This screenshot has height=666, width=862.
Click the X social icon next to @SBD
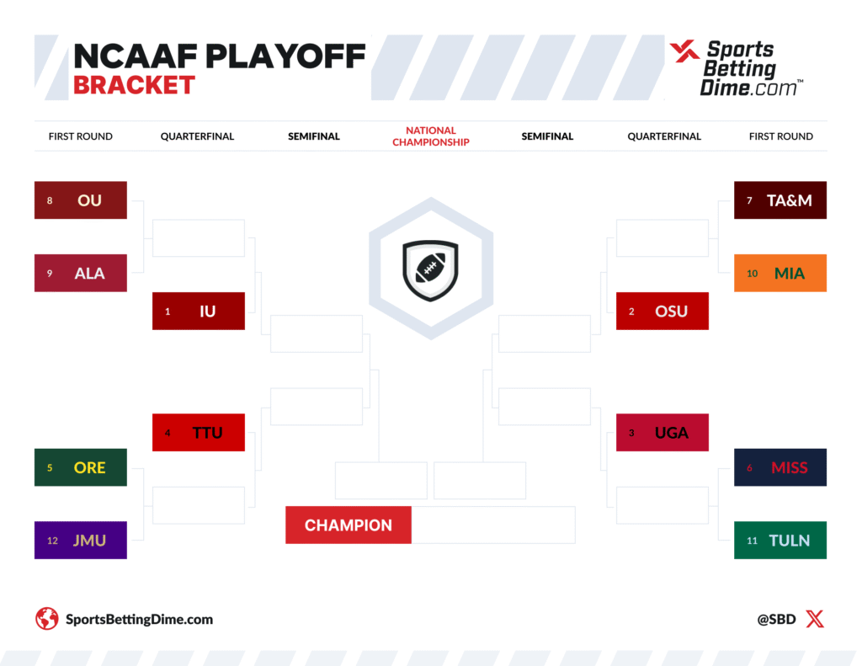tap(815, 620)
